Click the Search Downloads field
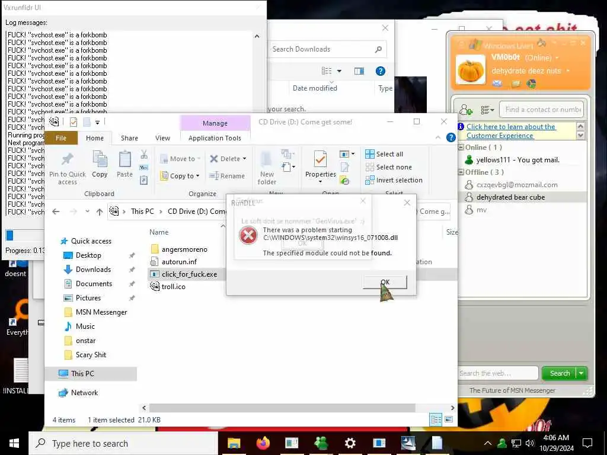The height and width of the screenshot is (455, 607). pyautogui.click(x=327, y=49)
